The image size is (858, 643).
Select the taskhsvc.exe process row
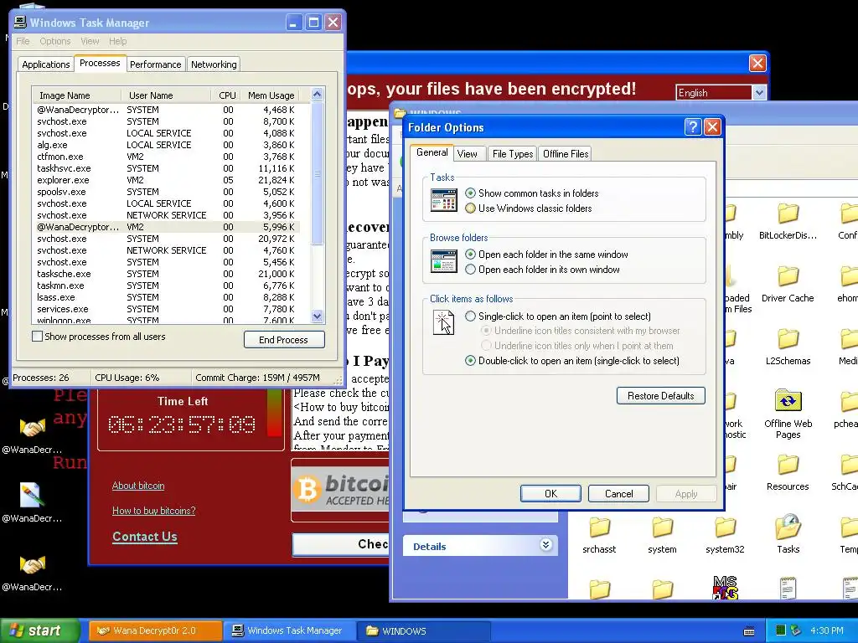167,168
